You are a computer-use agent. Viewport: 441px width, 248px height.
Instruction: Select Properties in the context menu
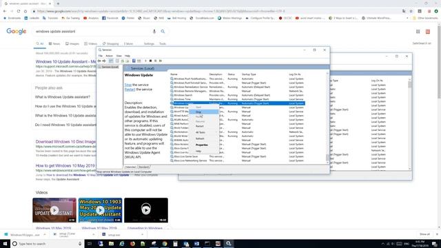click(204, 145)
